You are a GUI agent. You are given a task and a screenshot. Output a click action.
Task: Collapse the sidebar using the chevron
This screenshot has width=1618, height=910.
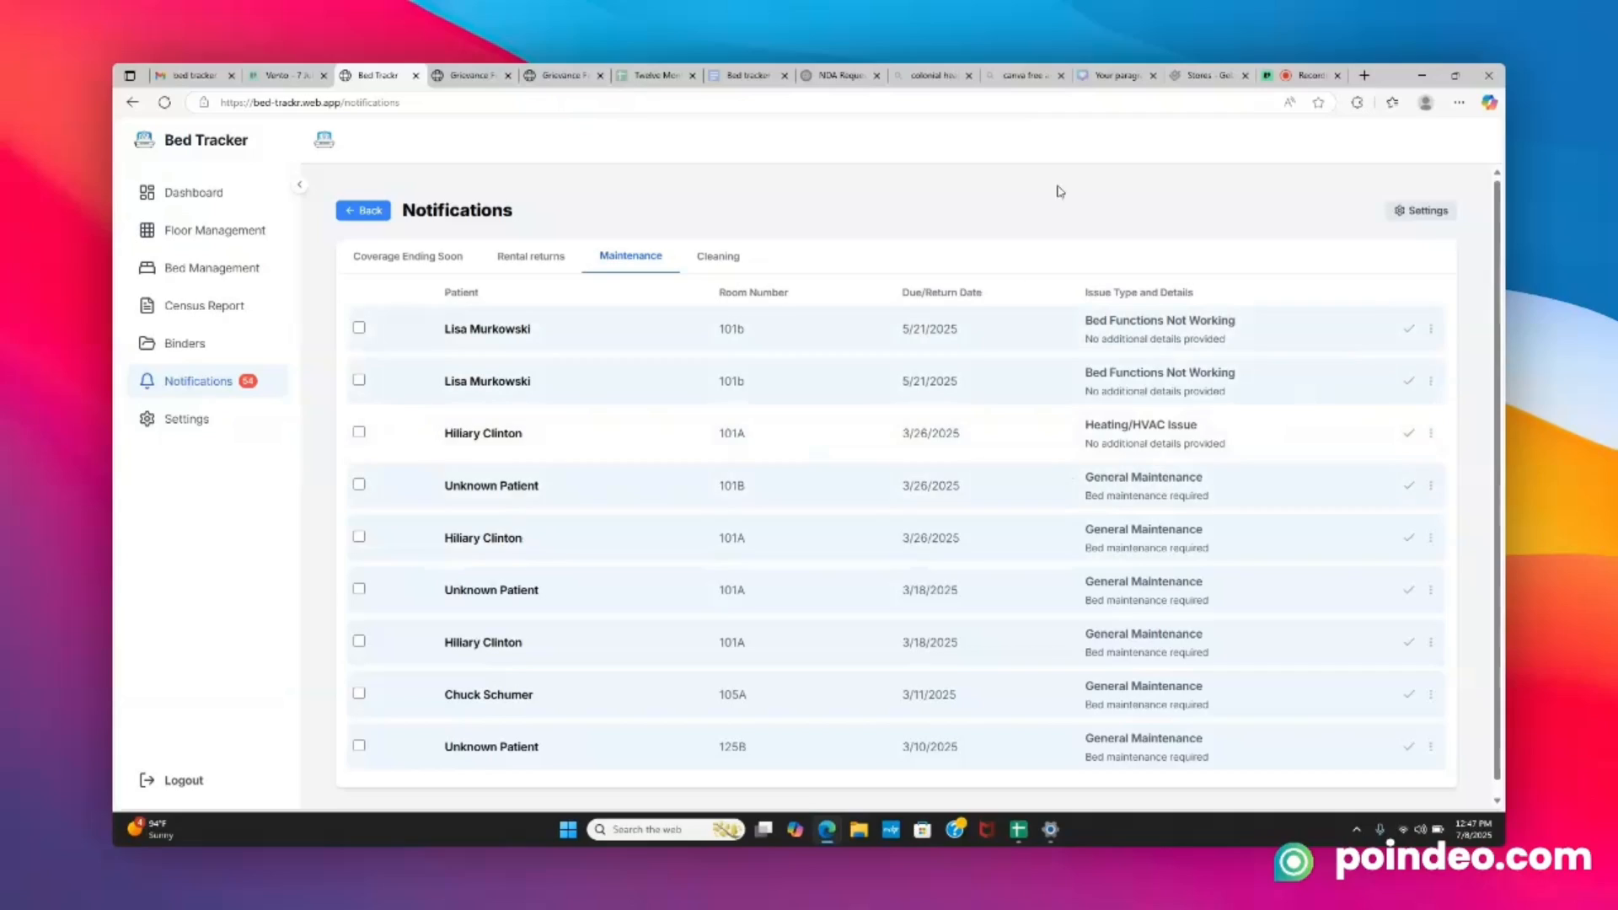[x=300, y=184]
